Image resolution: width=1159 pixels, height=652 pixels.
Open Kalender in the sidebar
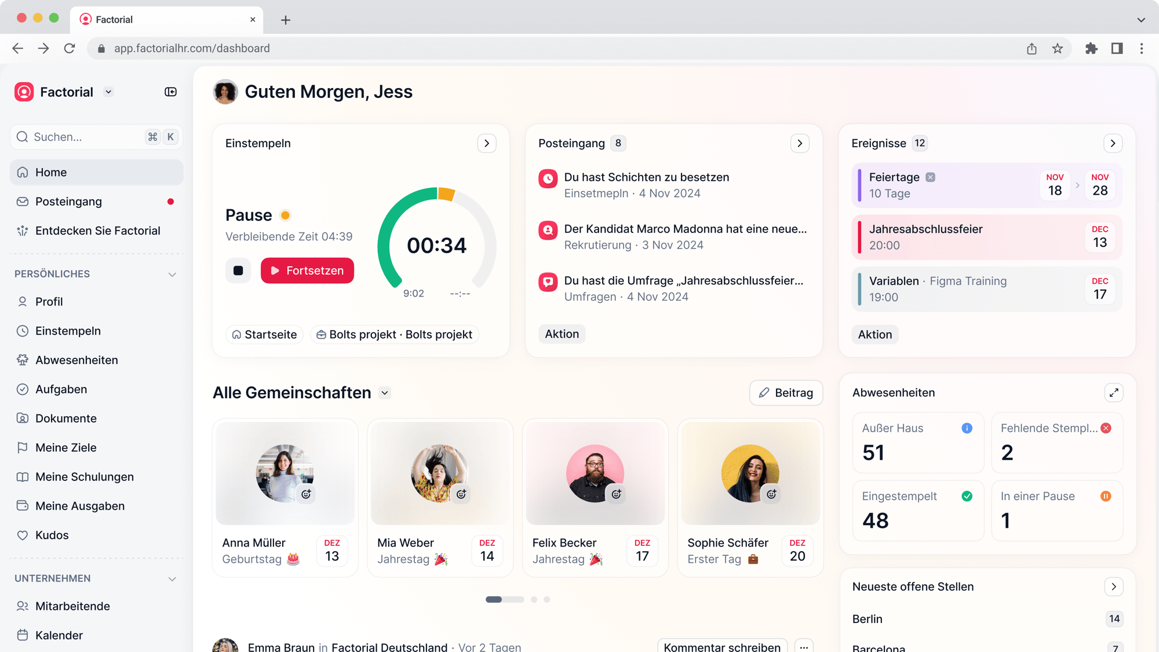tap(97, 635)
